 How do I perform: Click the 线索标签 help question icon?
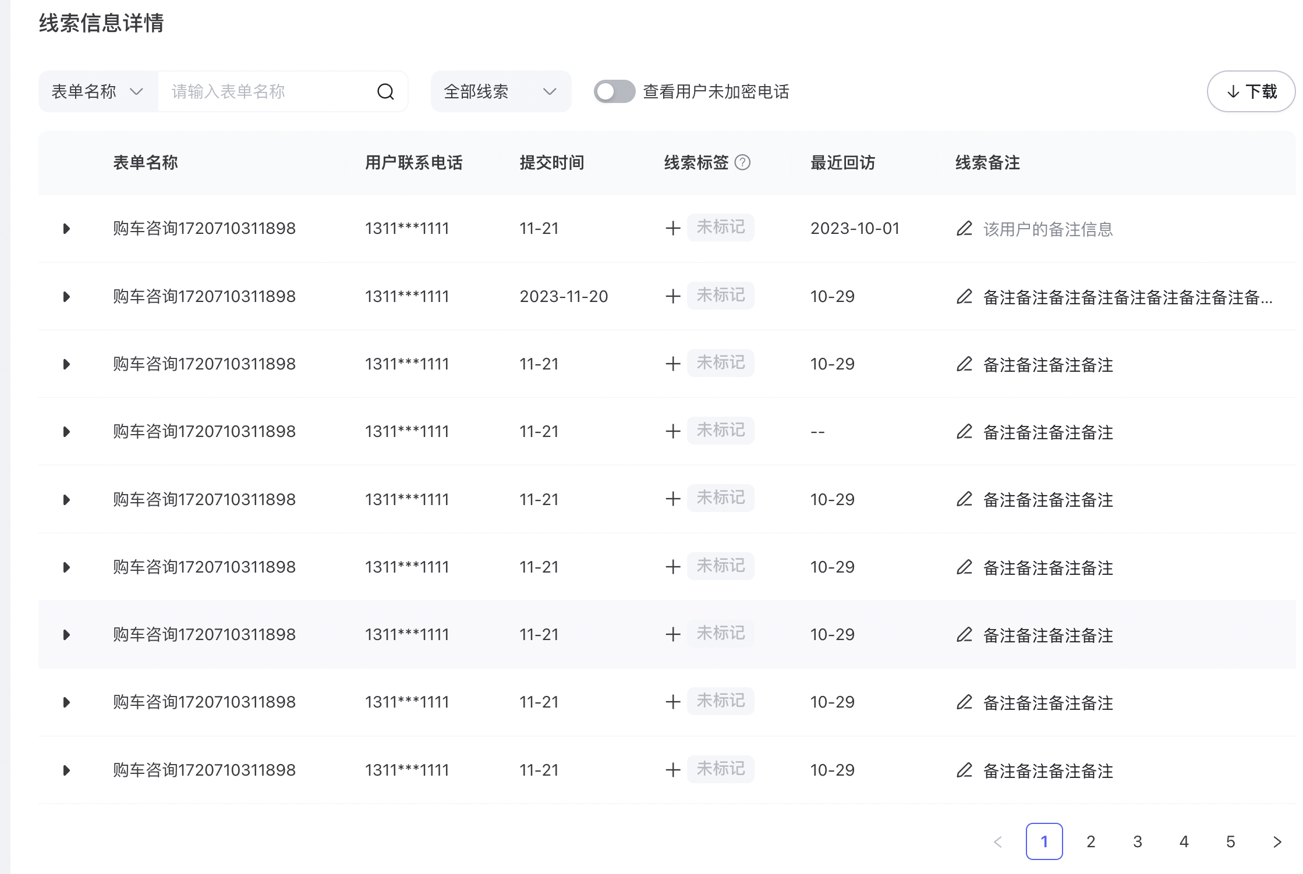coord(742,162)
